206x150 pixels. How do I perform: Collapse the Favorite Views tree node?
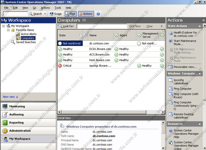click(8, 30)
